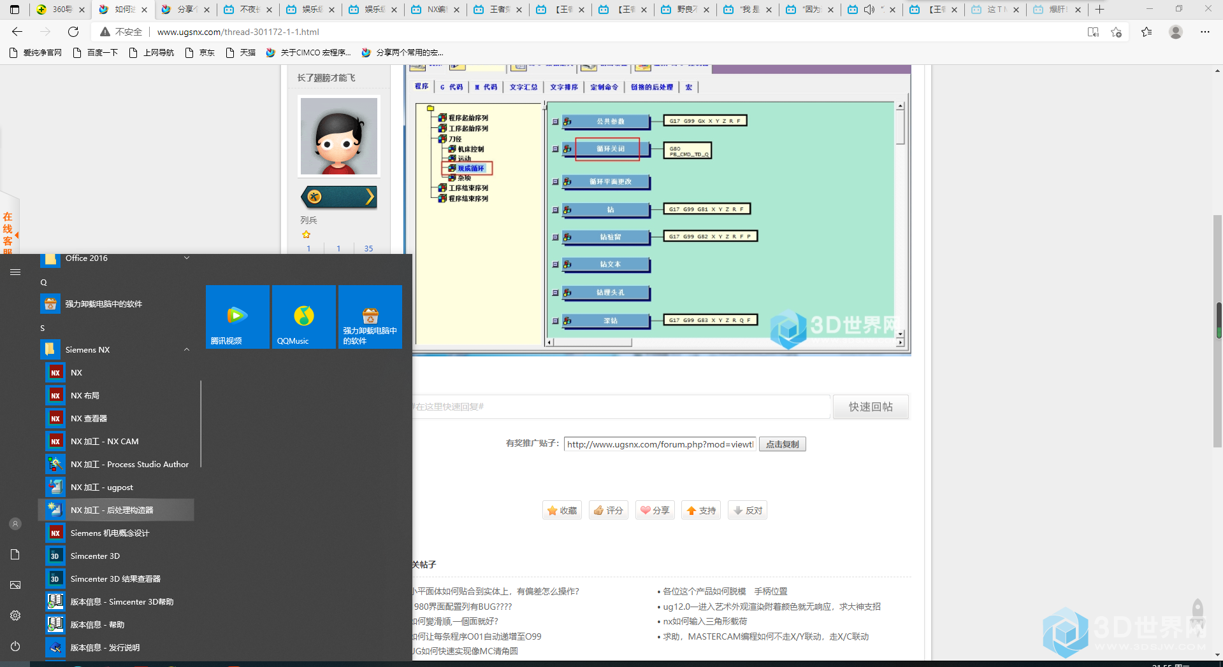1223x667 pixels.
Task: Open QQMusic tile
Action: tap(304, 317)
